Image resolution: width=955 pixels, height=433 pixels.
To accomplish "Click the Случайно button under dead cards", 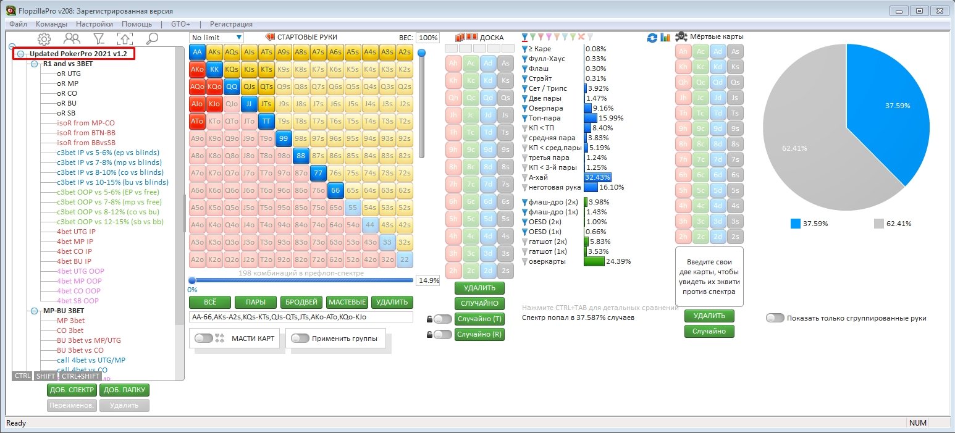I will [709, 332].
